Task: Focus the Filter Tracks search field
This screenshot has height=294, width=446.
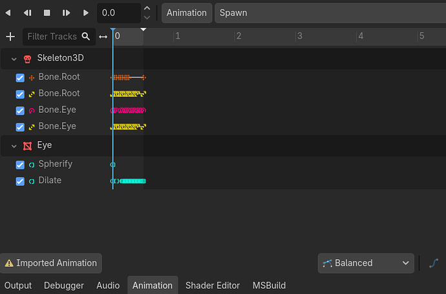Action: pos(59,37)
